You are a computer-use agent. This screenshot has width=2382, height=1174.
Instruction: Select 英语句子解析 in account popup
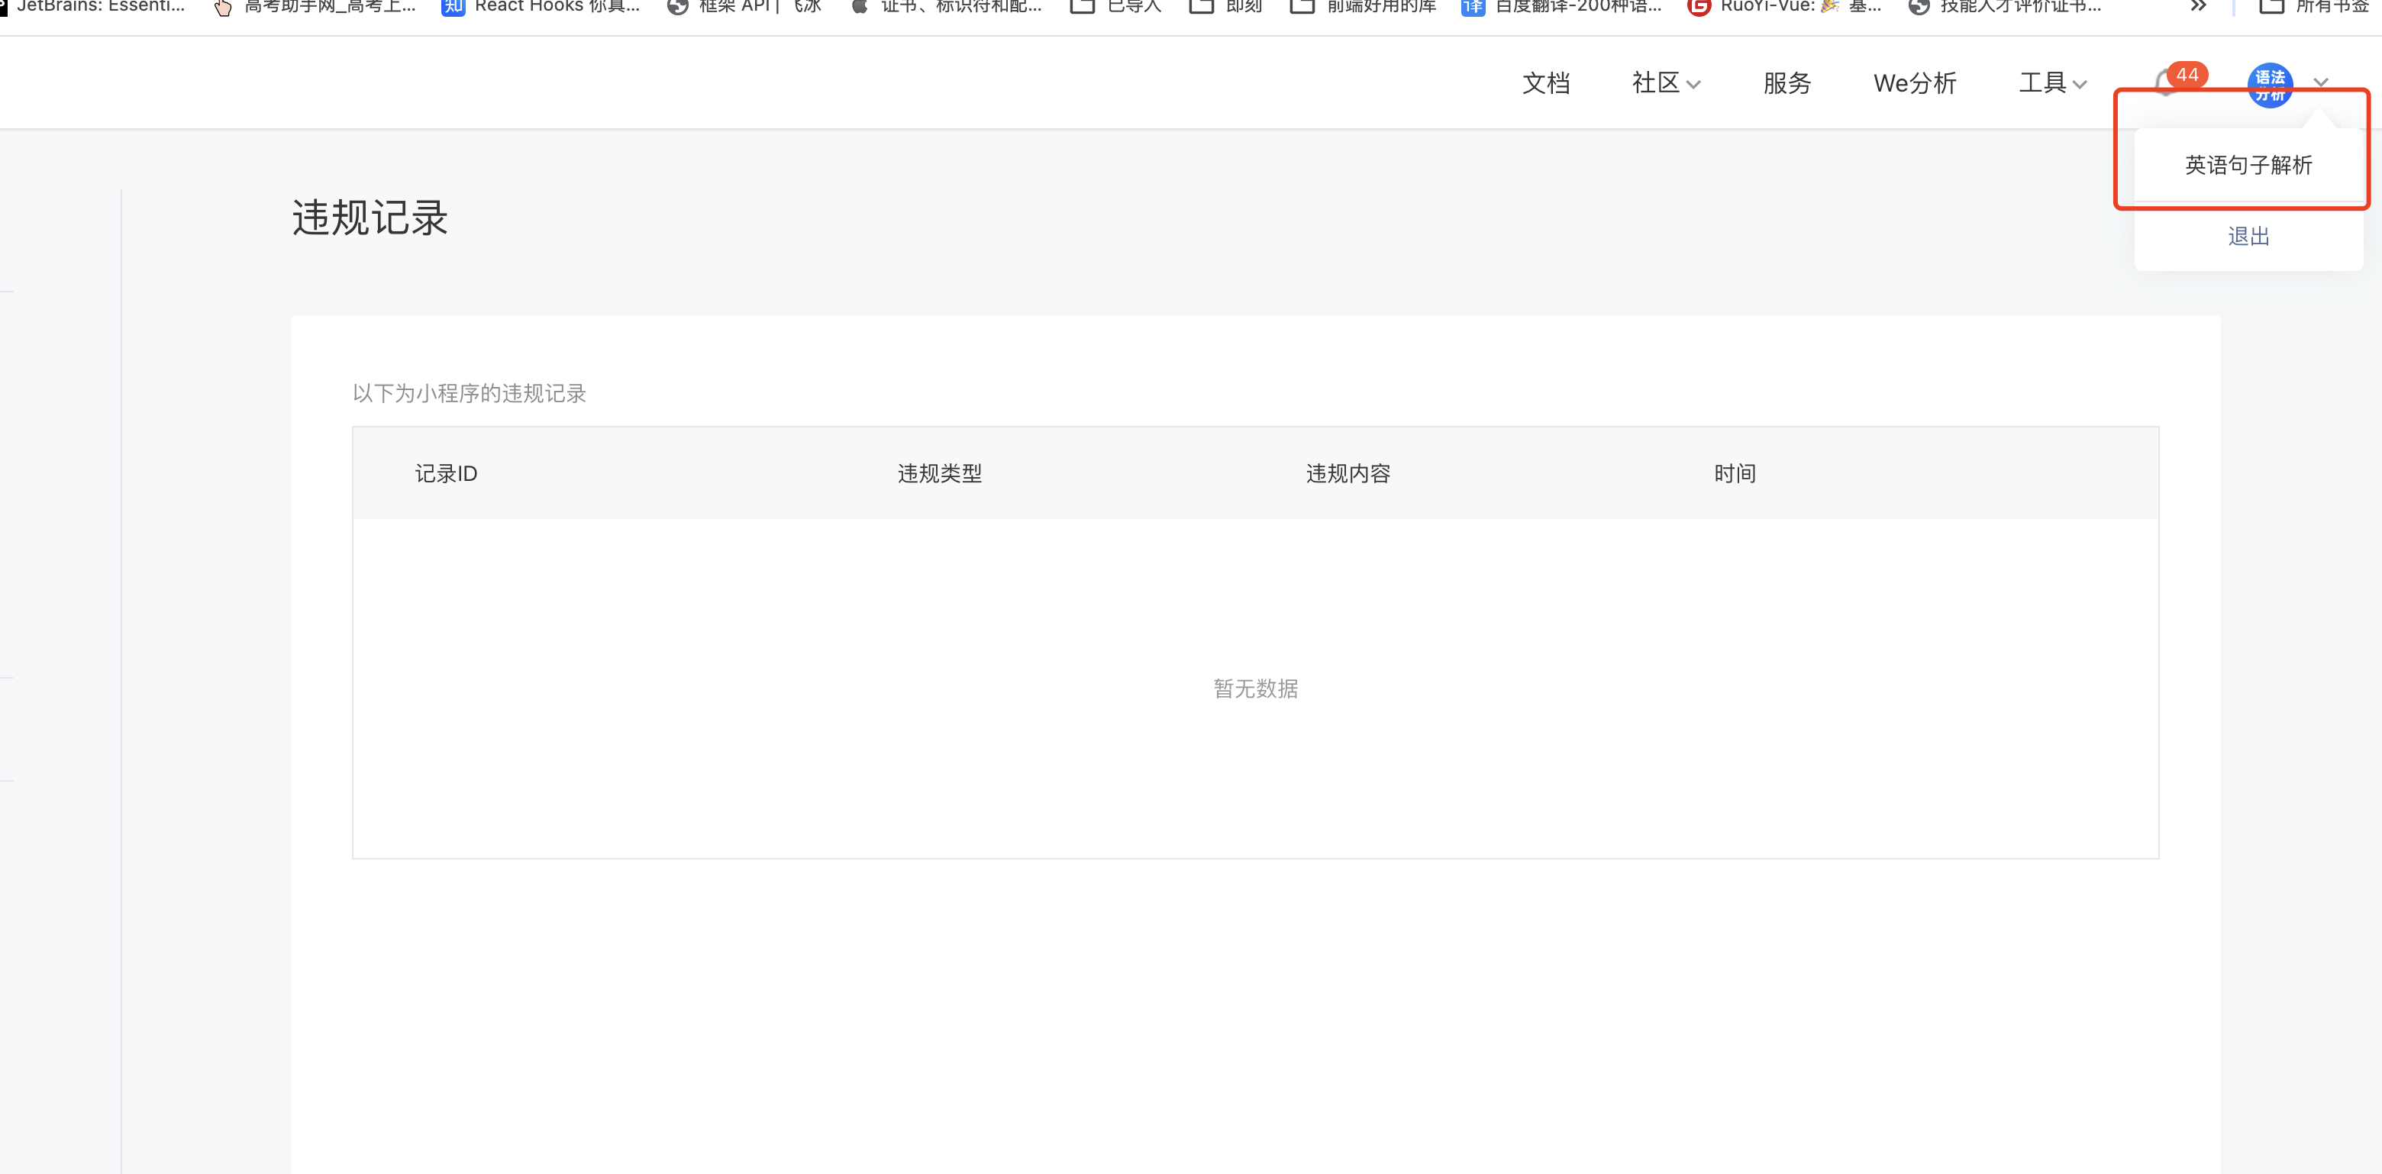tap(2248, 165)
